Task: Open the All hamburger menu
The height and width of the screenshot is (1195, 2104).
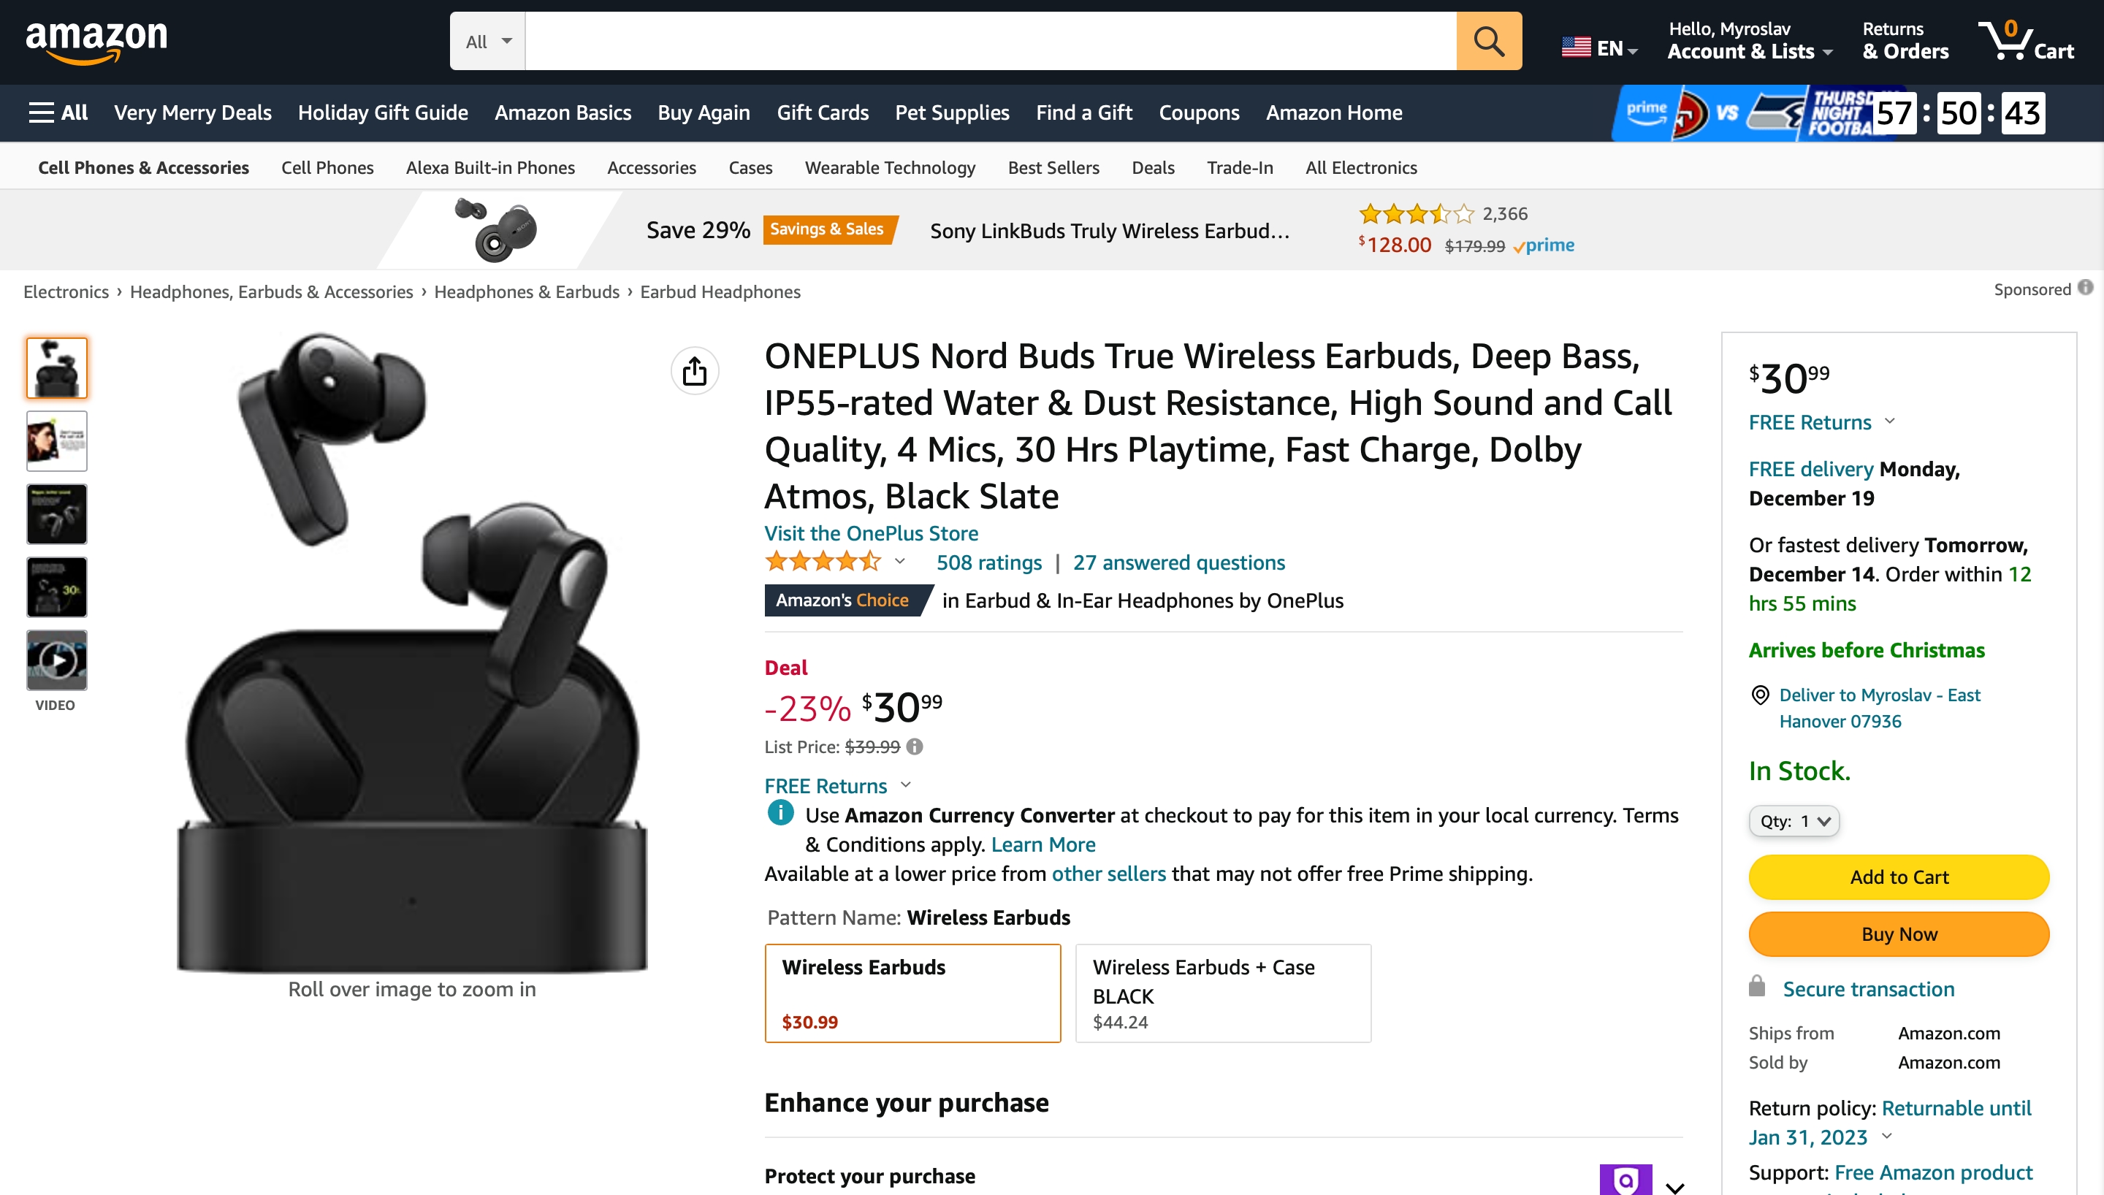Action: pos(58,112)
